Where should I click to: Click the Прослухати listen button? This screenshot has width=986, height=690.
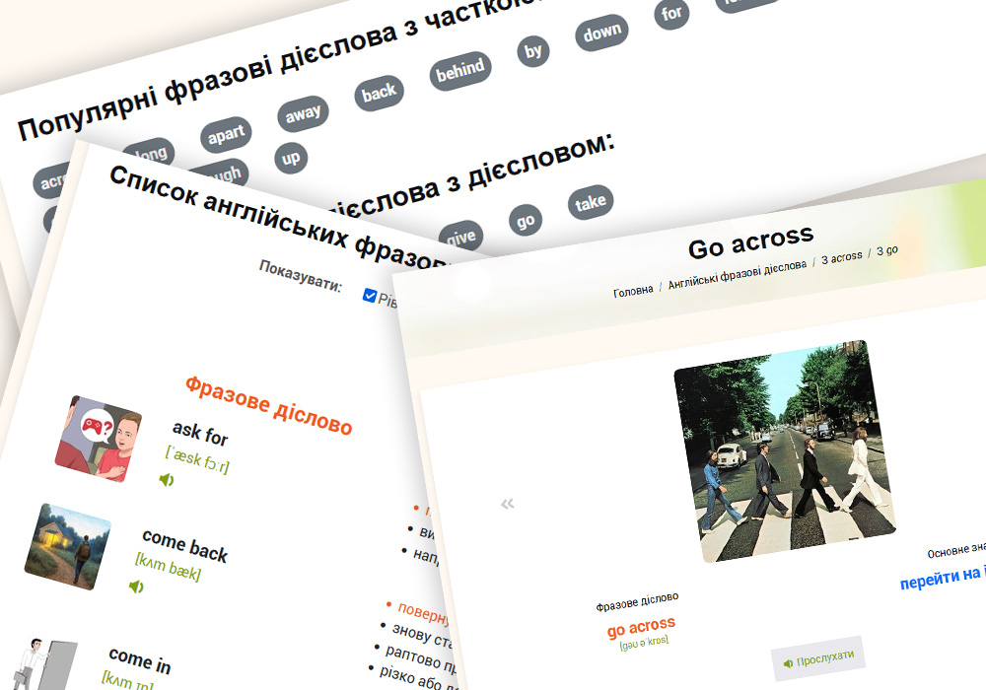818,658
